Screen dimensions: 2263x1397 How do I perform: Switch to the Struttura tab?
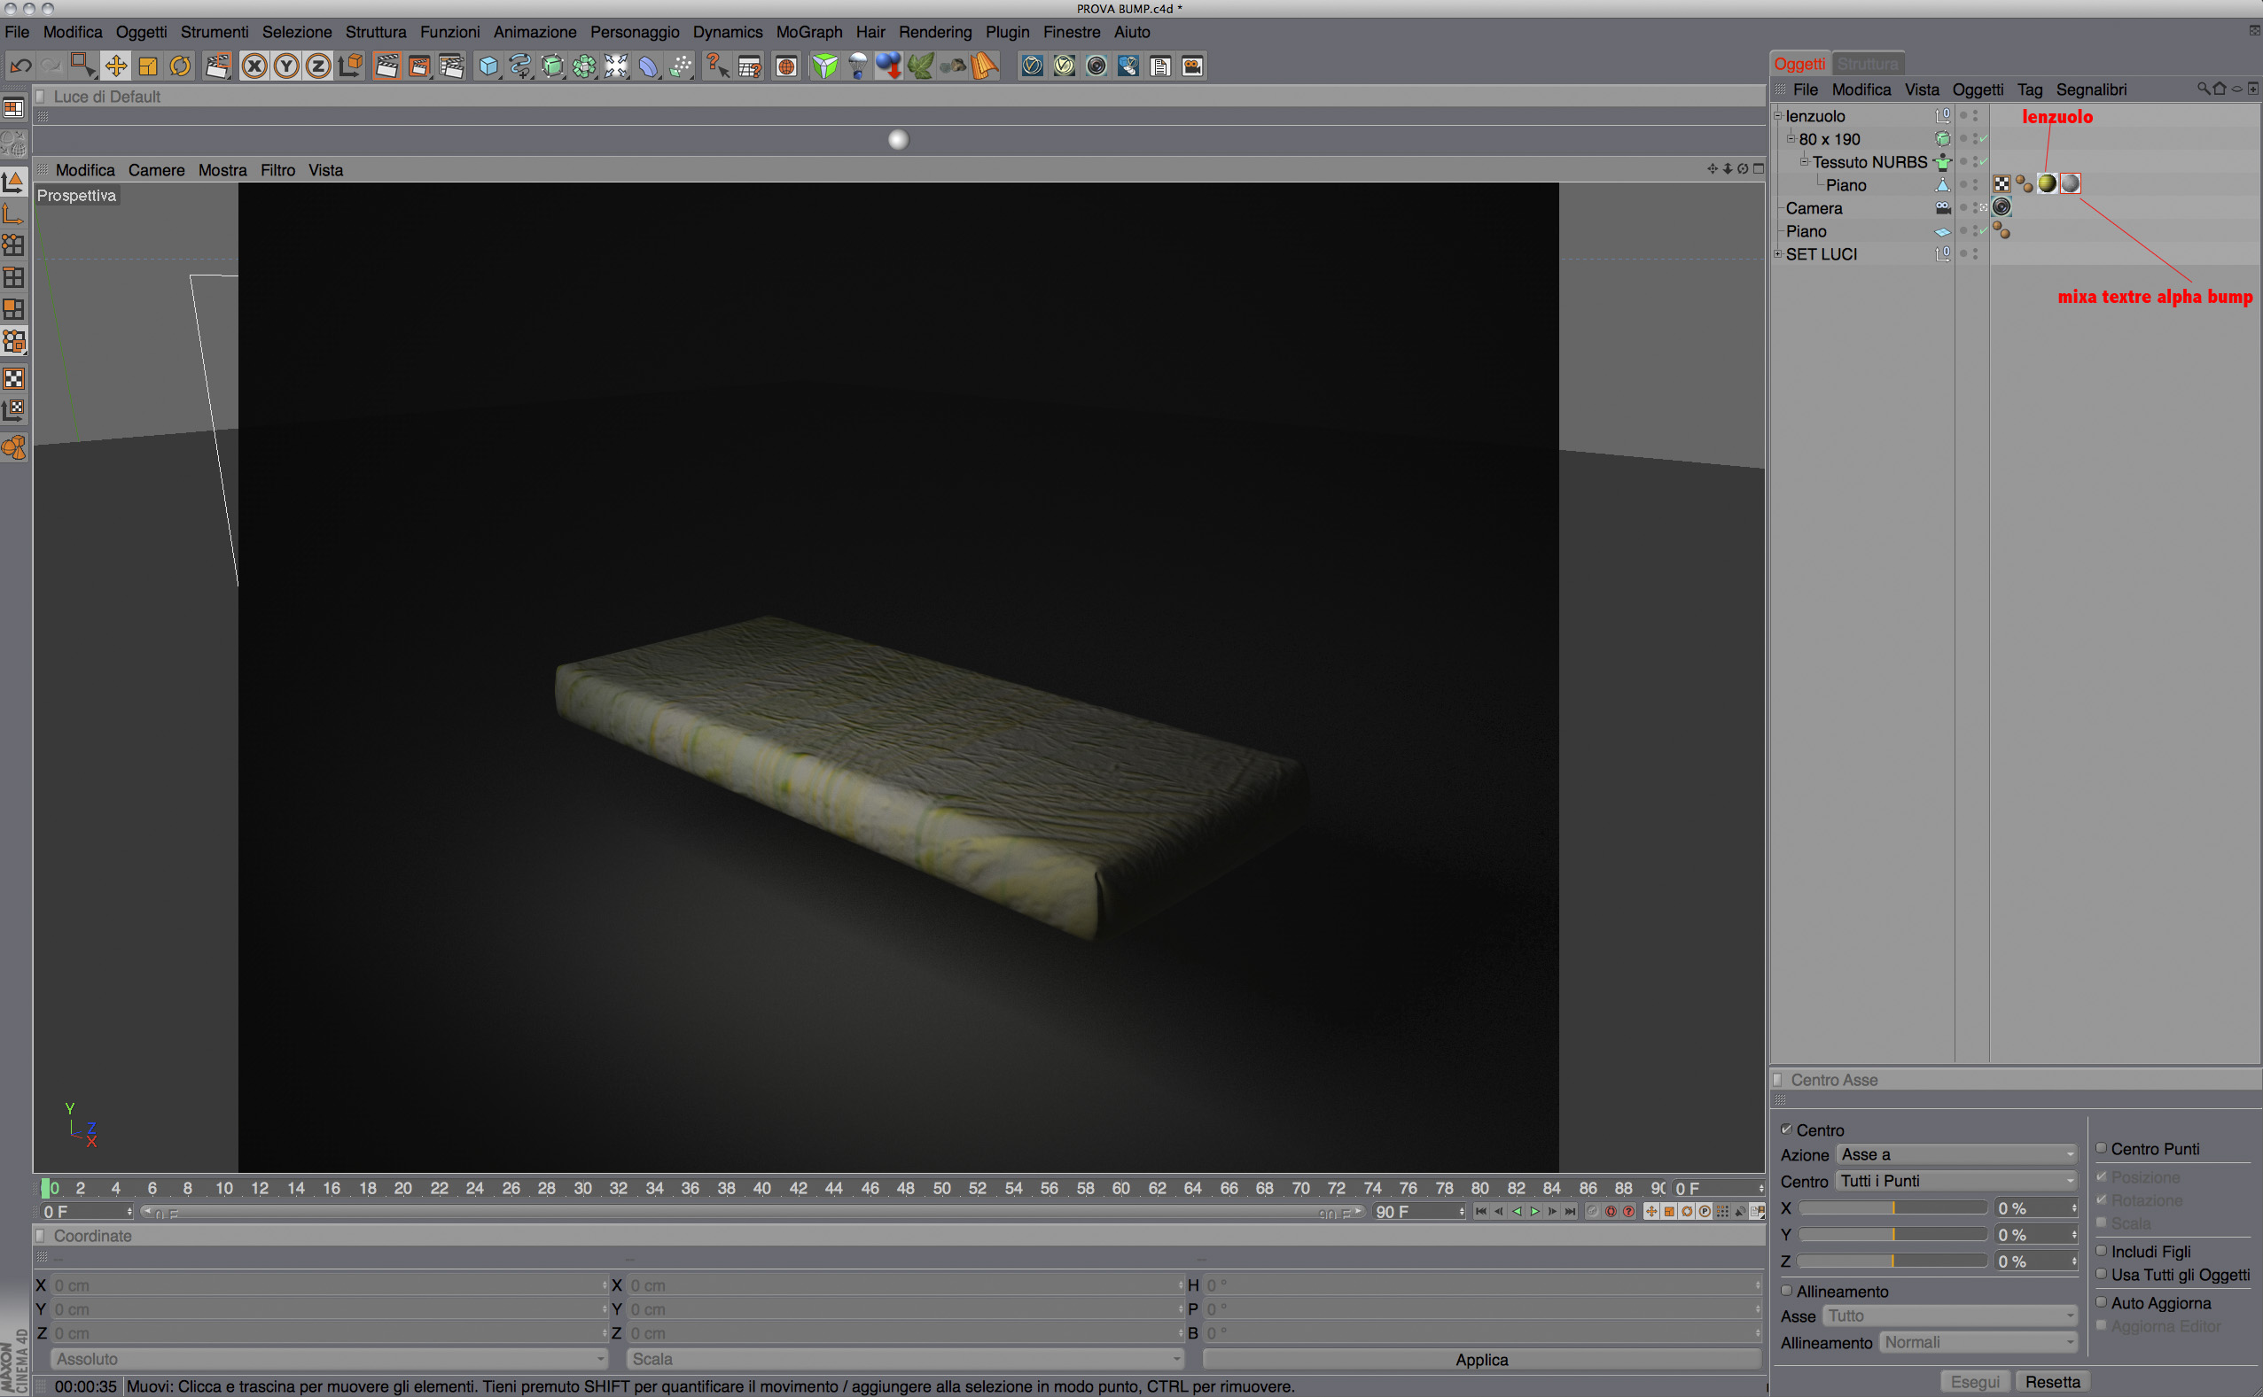pos(1868,64)
